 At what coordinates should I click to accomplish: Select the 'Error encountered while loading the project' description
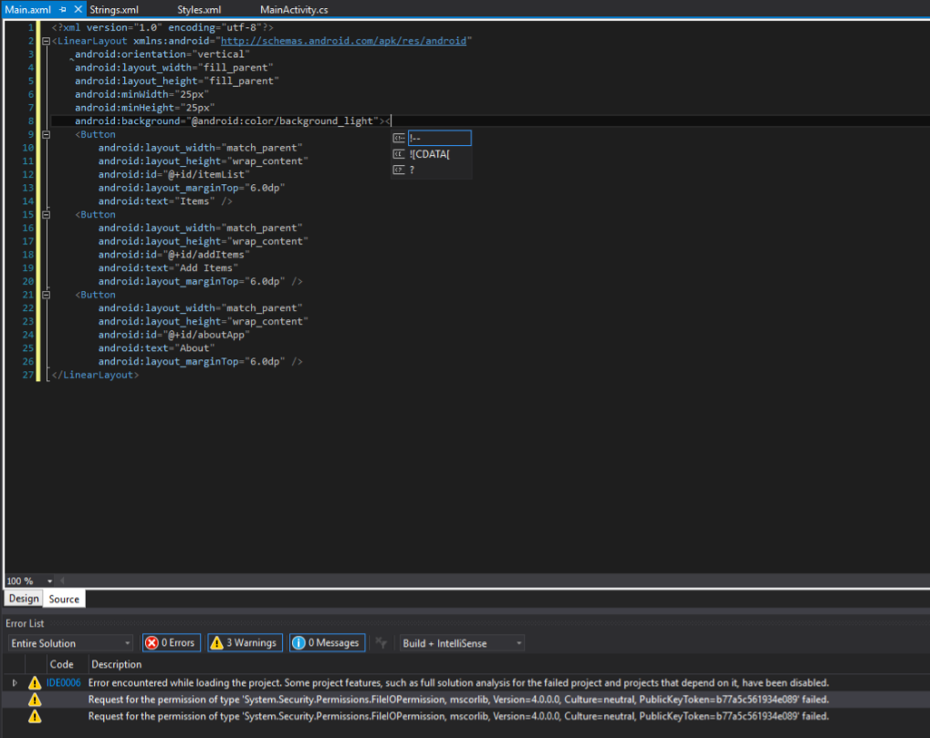coord(458,683)
